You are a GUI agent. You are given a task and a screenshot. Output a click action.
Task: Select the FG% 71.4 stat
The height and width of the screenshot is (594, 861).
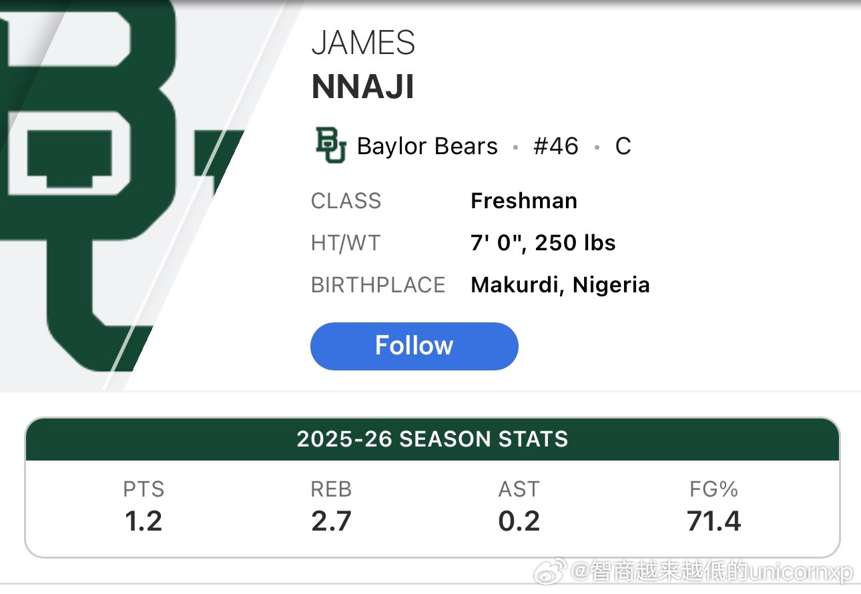pos(713,508)
